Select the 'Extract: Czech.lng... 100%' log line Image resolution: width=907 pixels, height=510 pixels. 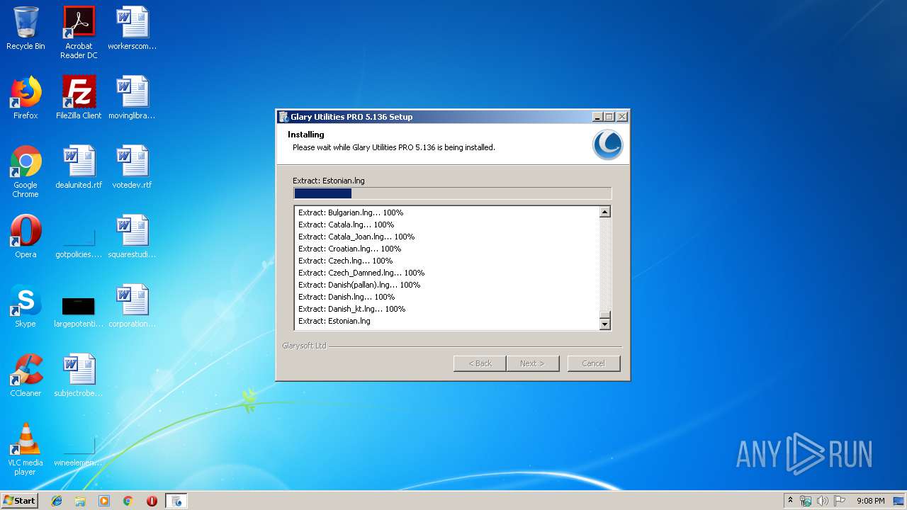tap(345, 261)
